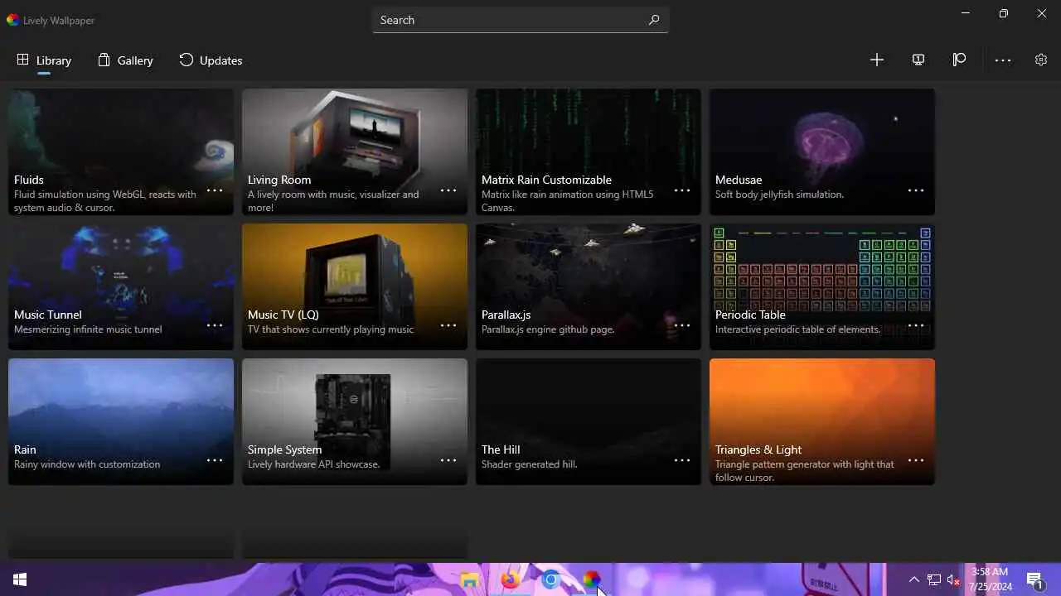Open File Explorer from the taskbar
The width and height of the screenshot is (1061, 596).
pyautogui.click(x=470, y=579)
